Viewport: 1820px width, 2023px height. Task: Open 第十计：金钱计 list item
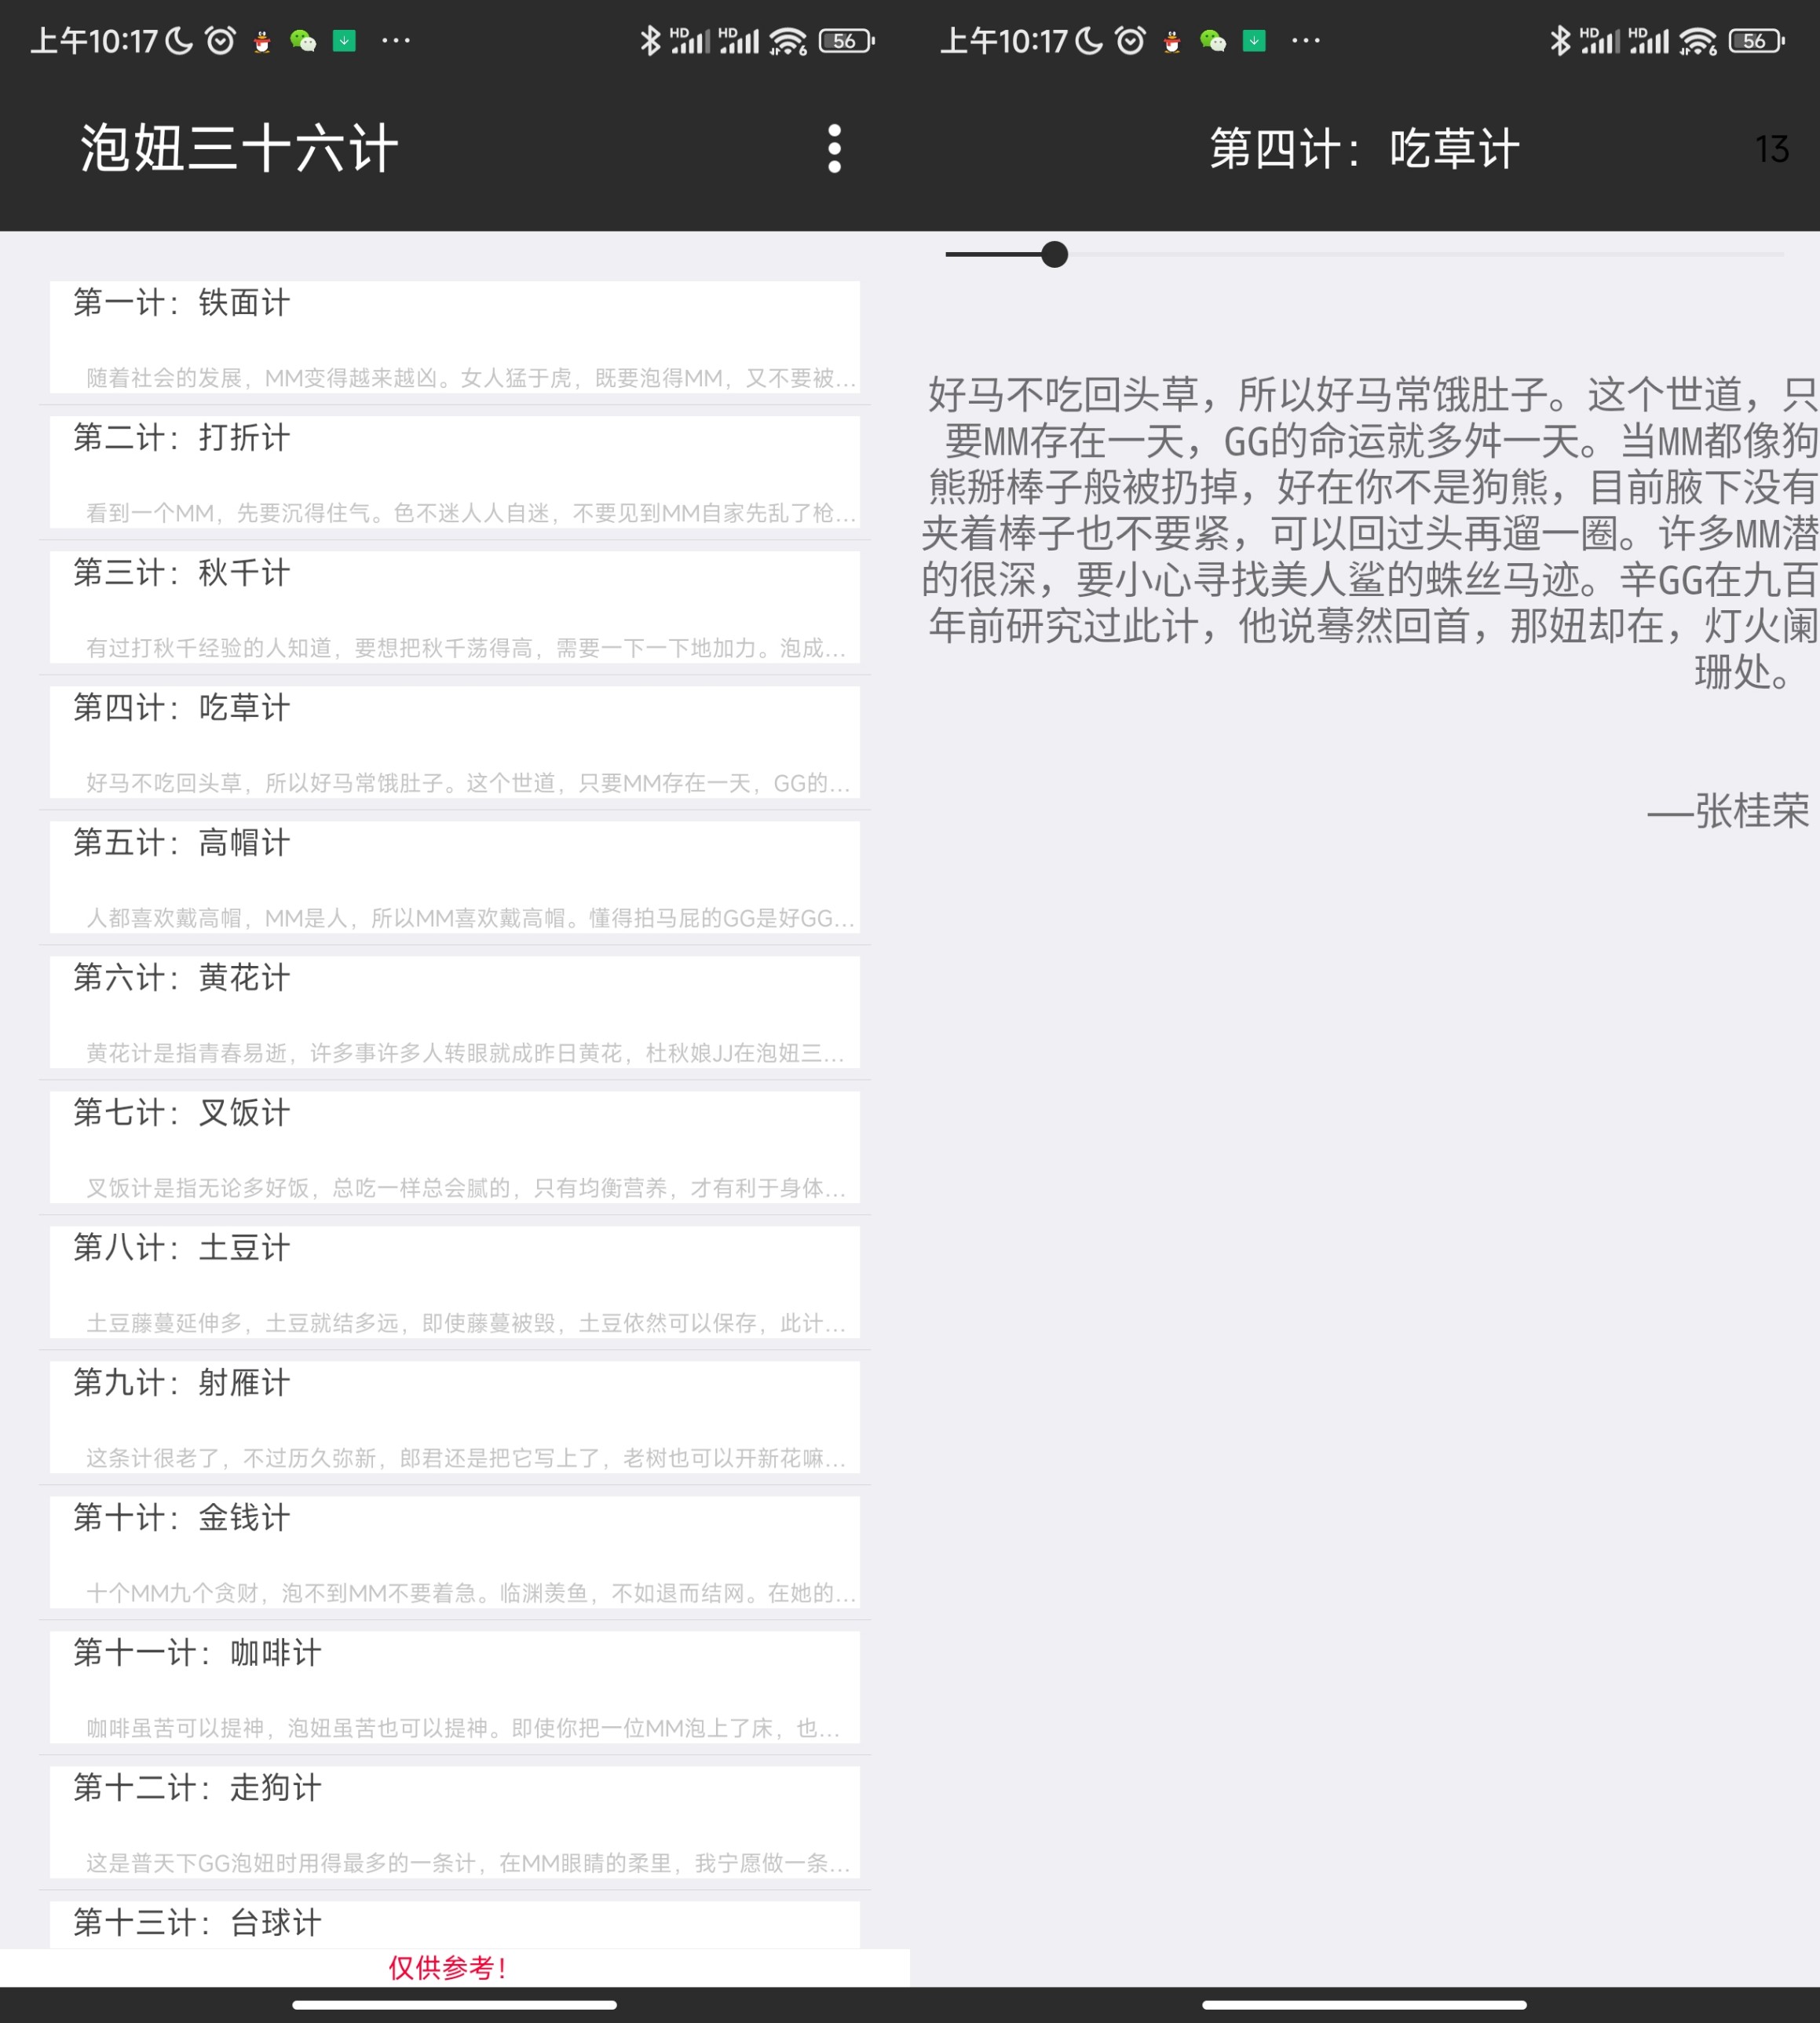pos(455,1552)
